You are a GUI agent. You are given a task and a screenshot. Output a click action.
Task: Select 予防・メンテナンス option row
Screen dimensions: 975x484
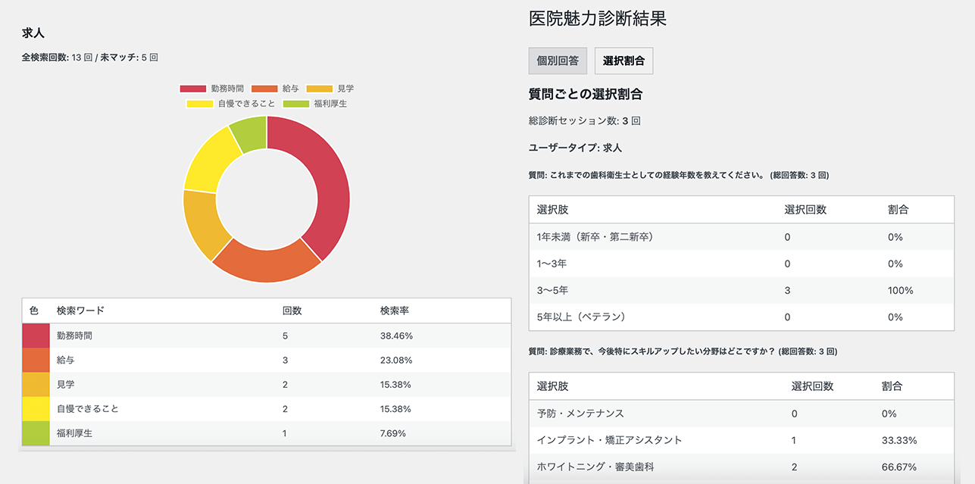coord(742,414)
